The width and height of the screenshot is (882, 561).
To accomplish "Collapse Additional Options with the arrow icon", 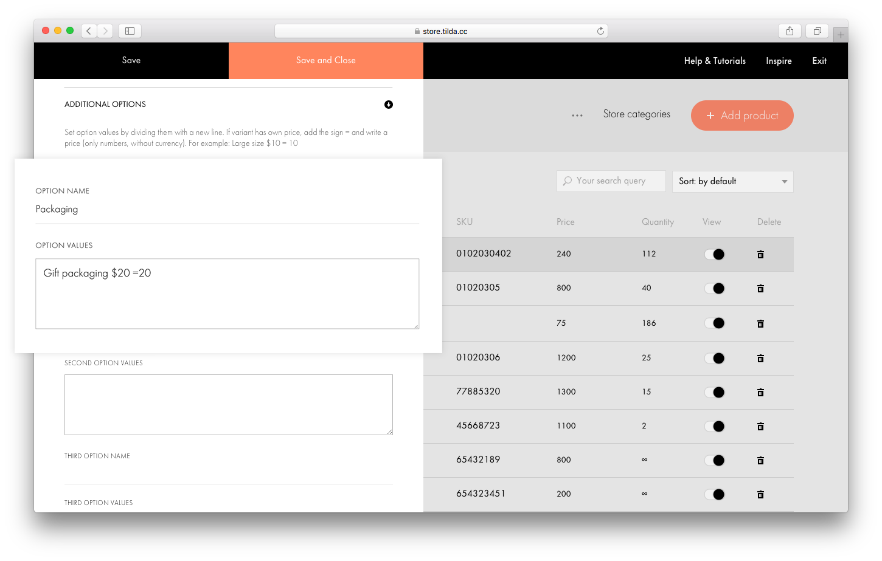I will (x=389, y=105).
